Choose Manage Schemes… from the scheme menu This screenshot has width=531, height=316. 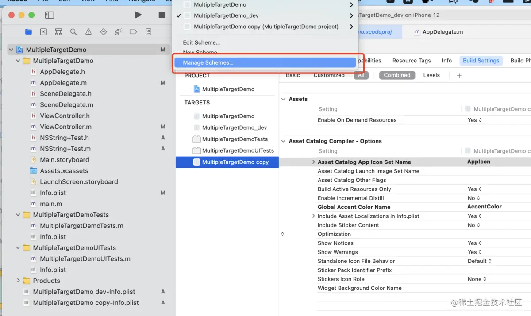coord(265,63)
